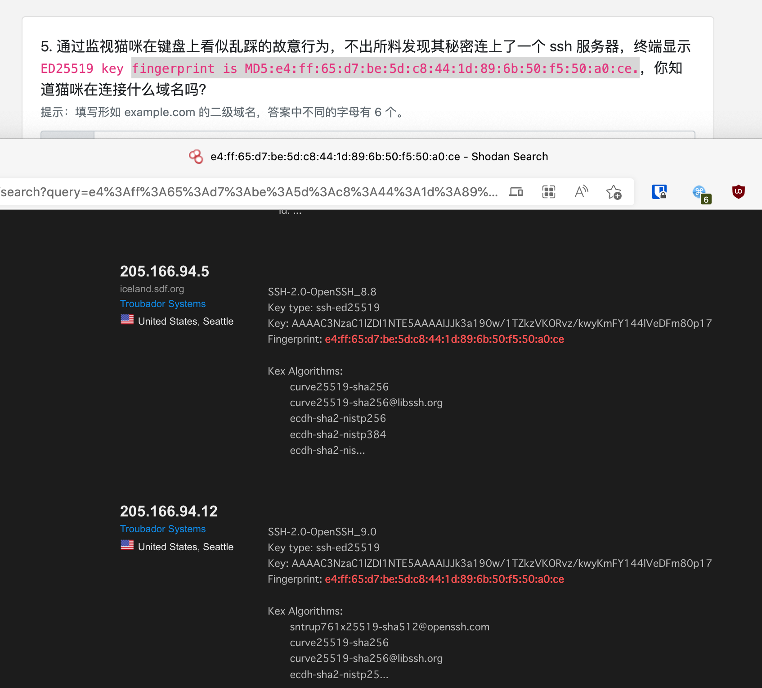
Task: Click the red fingerprint in the 205.166.94.12 result
Action: coord(444,579)
